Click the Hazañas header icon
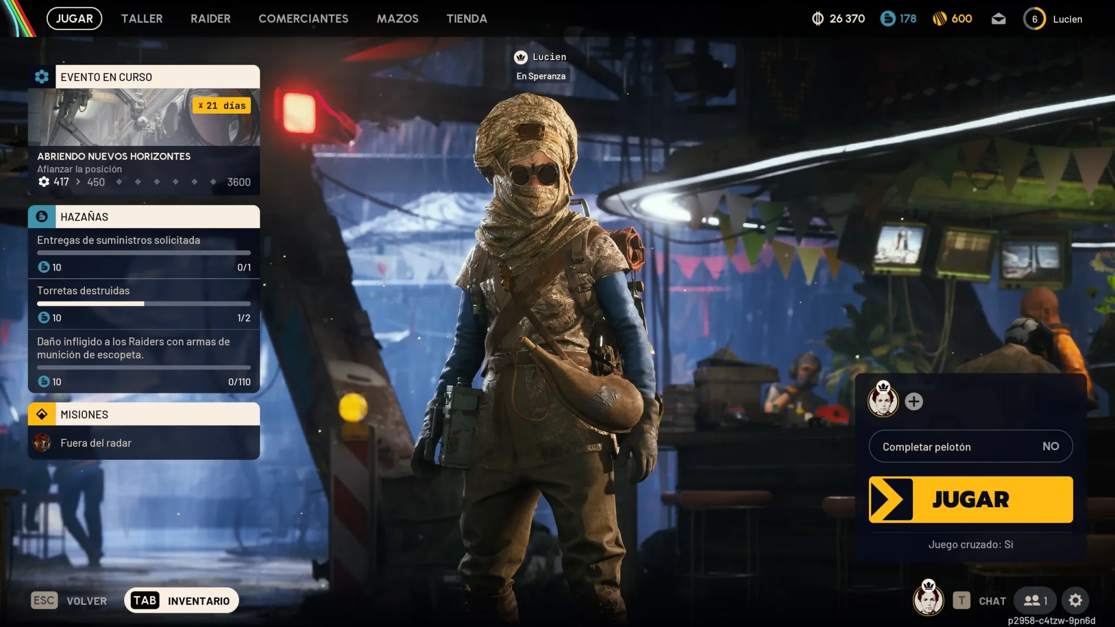The image size is (1115, 627). click(x=42, y=217)
